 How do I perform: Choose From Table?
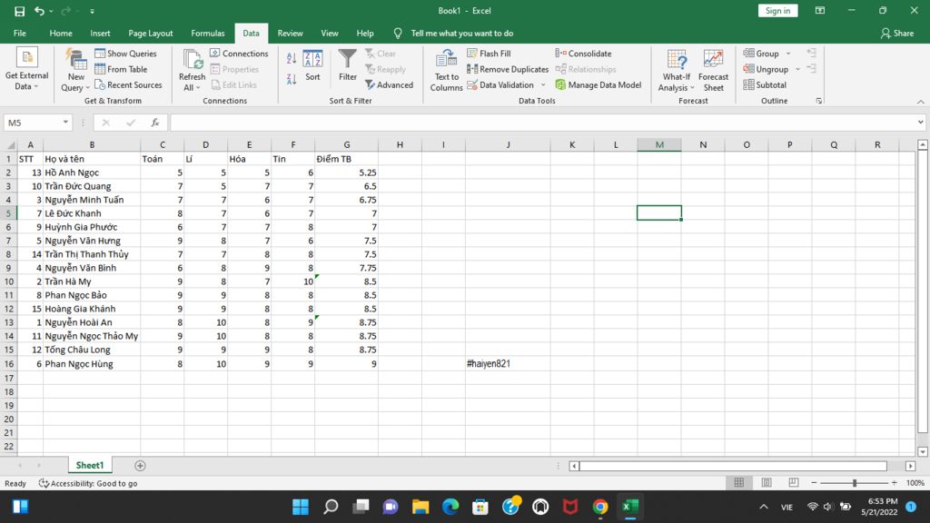[x=121, y=69]
